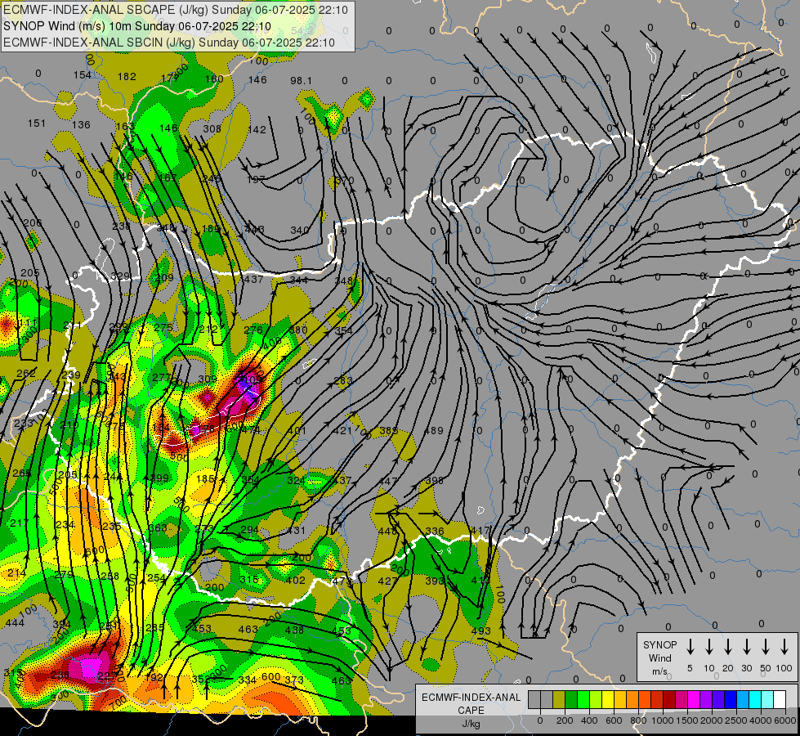Click the 383 value on the map
Viewport: 800px width, 736px height.
coord(389,431)
